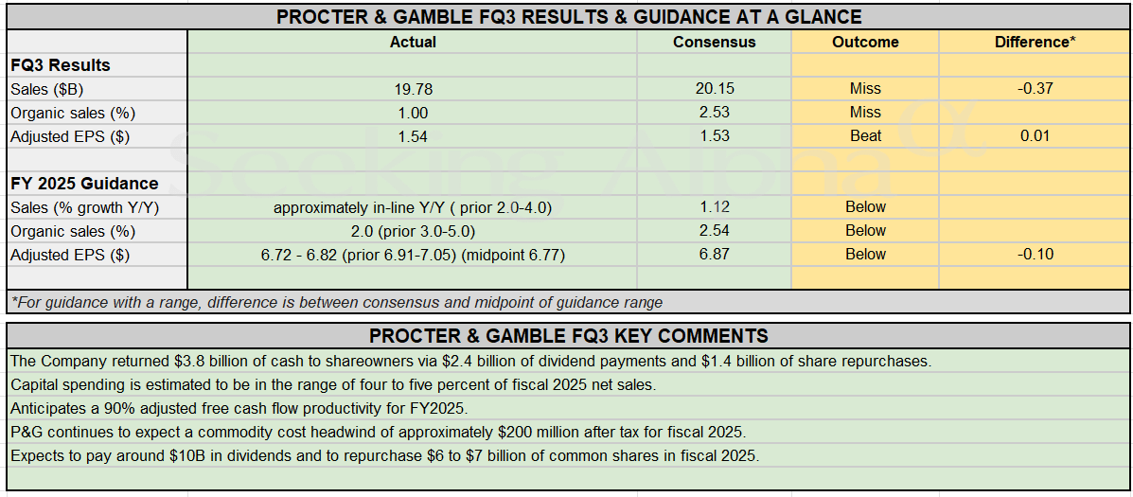
Task: Select the Sales consensus cell 20.15
Action: (715, 89)
